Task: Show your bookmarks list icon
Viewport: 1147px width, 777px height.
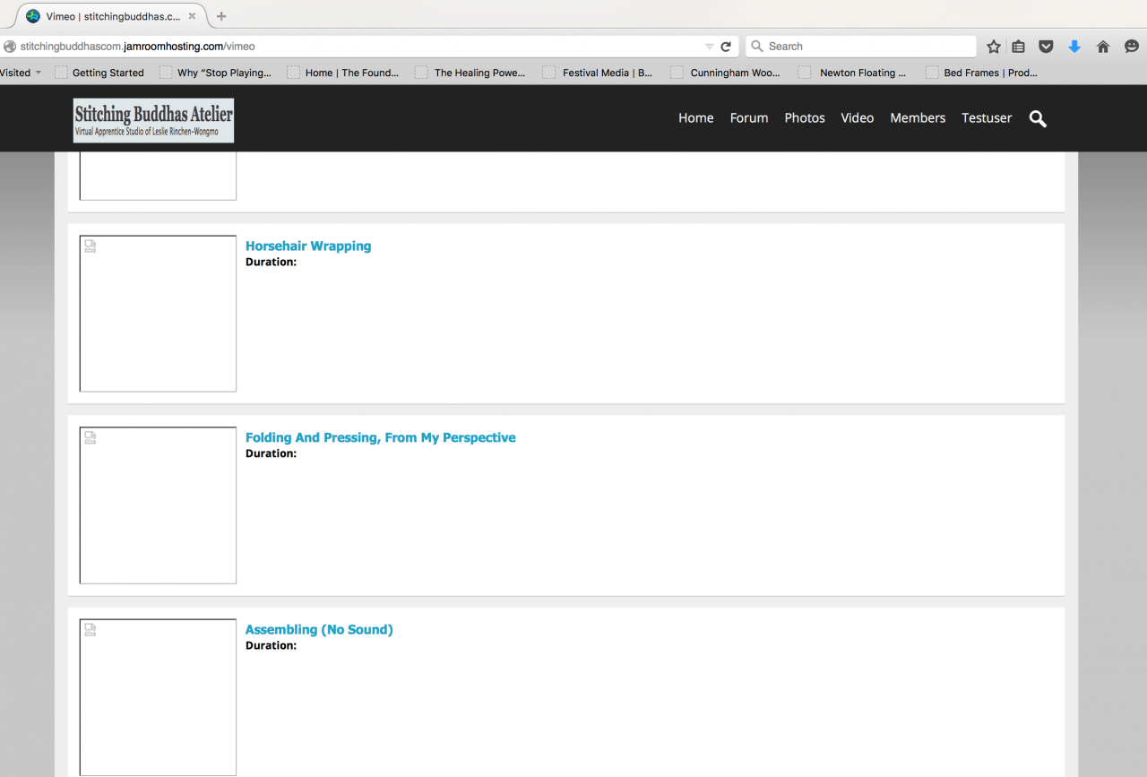Action: click(1019, 47)
